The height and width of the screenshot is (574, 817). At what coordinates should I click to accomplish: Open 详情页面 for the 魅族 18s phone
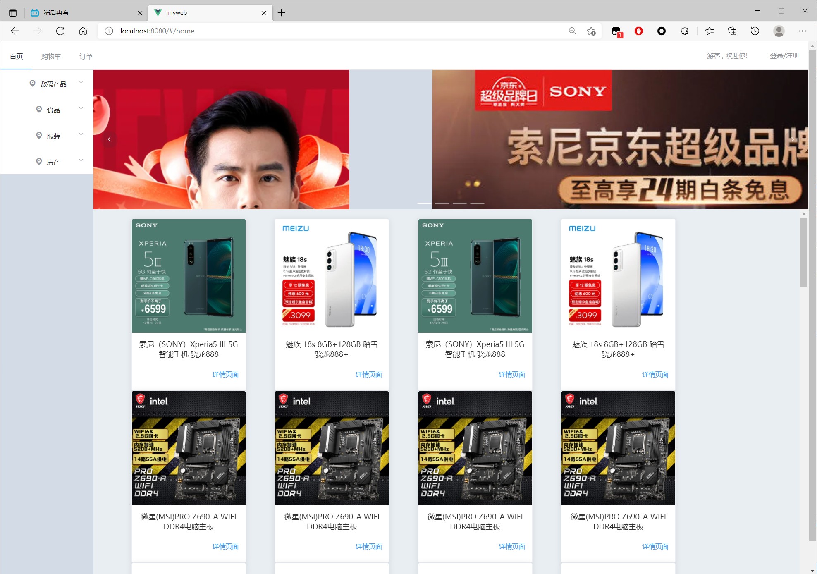368,374
